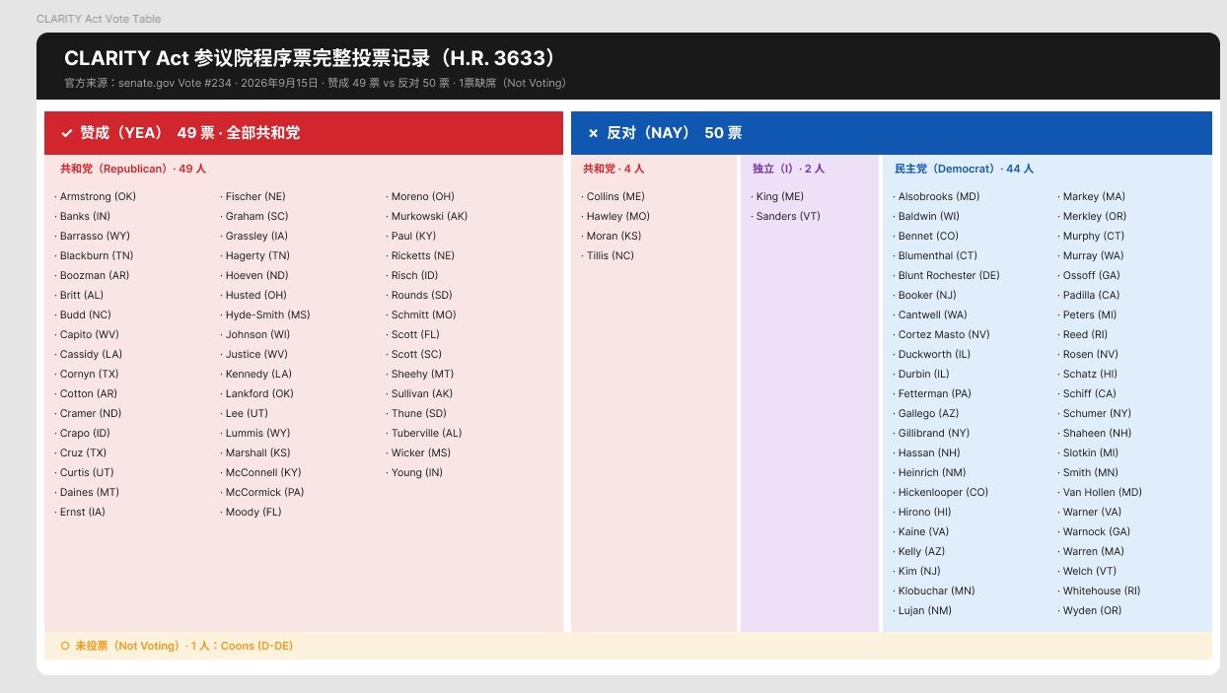The image size is (1227, 693).
Task: Select Collins (ME) in the NAY Republicans
Action: click(x=615, y=196)
